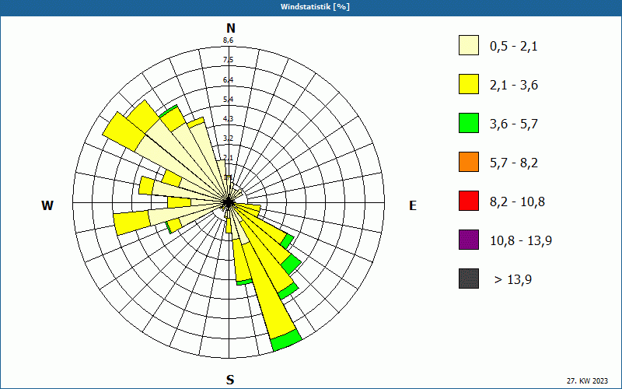The height and width of the screenshot is (389, 622).
Task: Click the 6,4 ring scale value
Action: [x=228, y=80]
